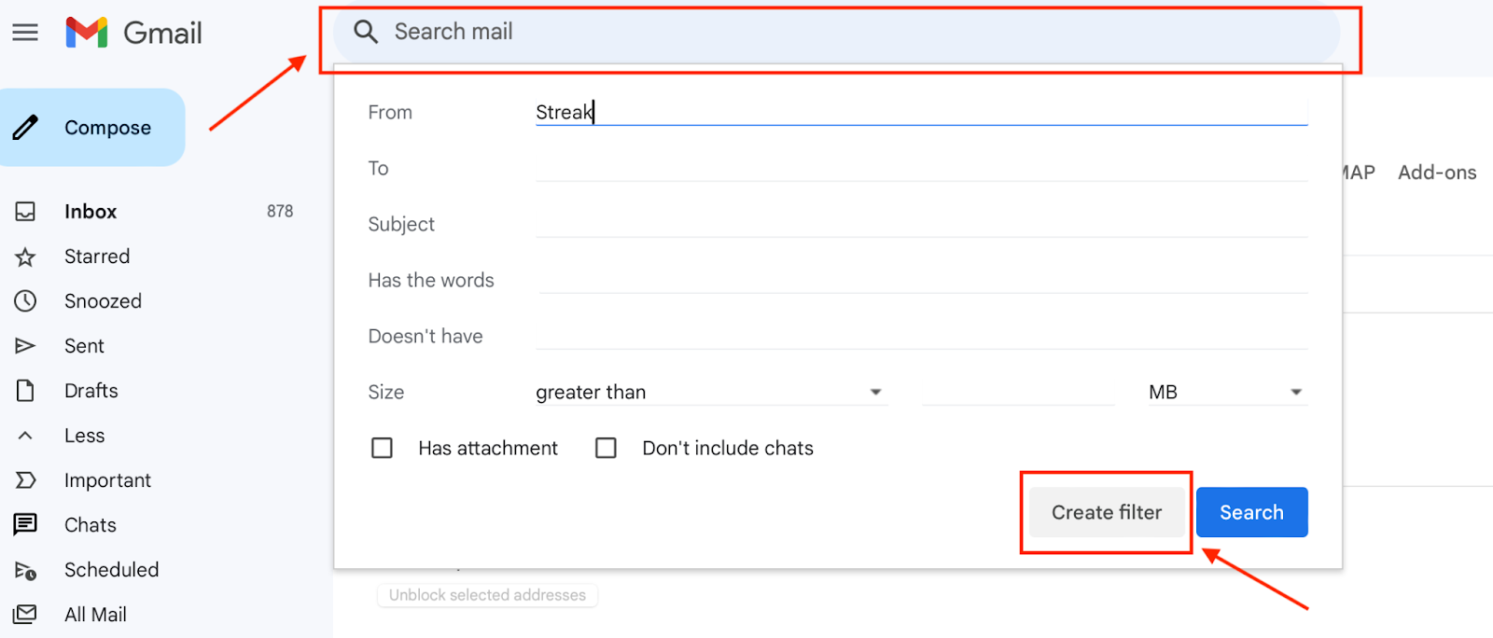The height and width of the screenshot is (638, 1493).
Task: Tick the Don't include chats checkbox
Action: [606, 448]
